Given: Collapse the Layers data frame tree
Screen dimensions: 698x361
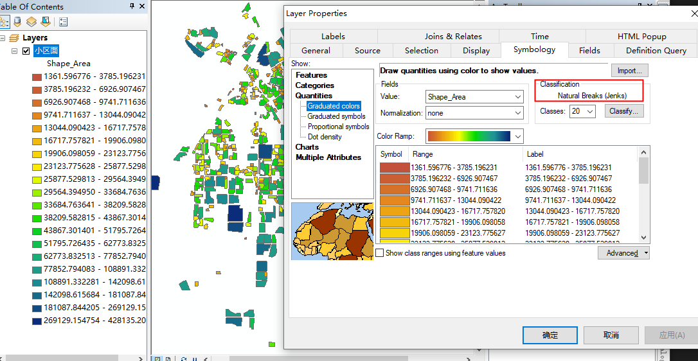Looking at the screenshot, I should point(3,38).
